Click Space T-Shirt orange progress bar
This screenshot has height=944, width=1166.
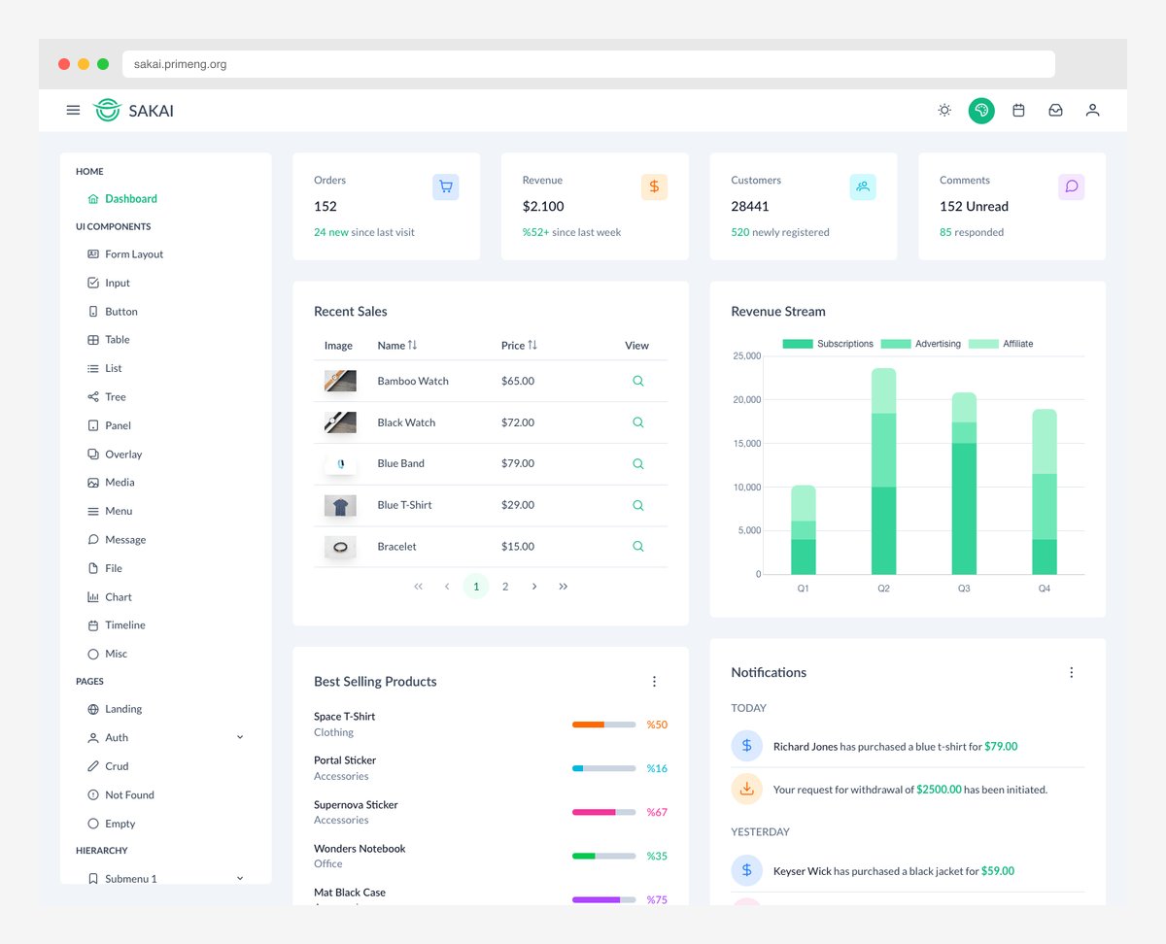coord(604,725)
